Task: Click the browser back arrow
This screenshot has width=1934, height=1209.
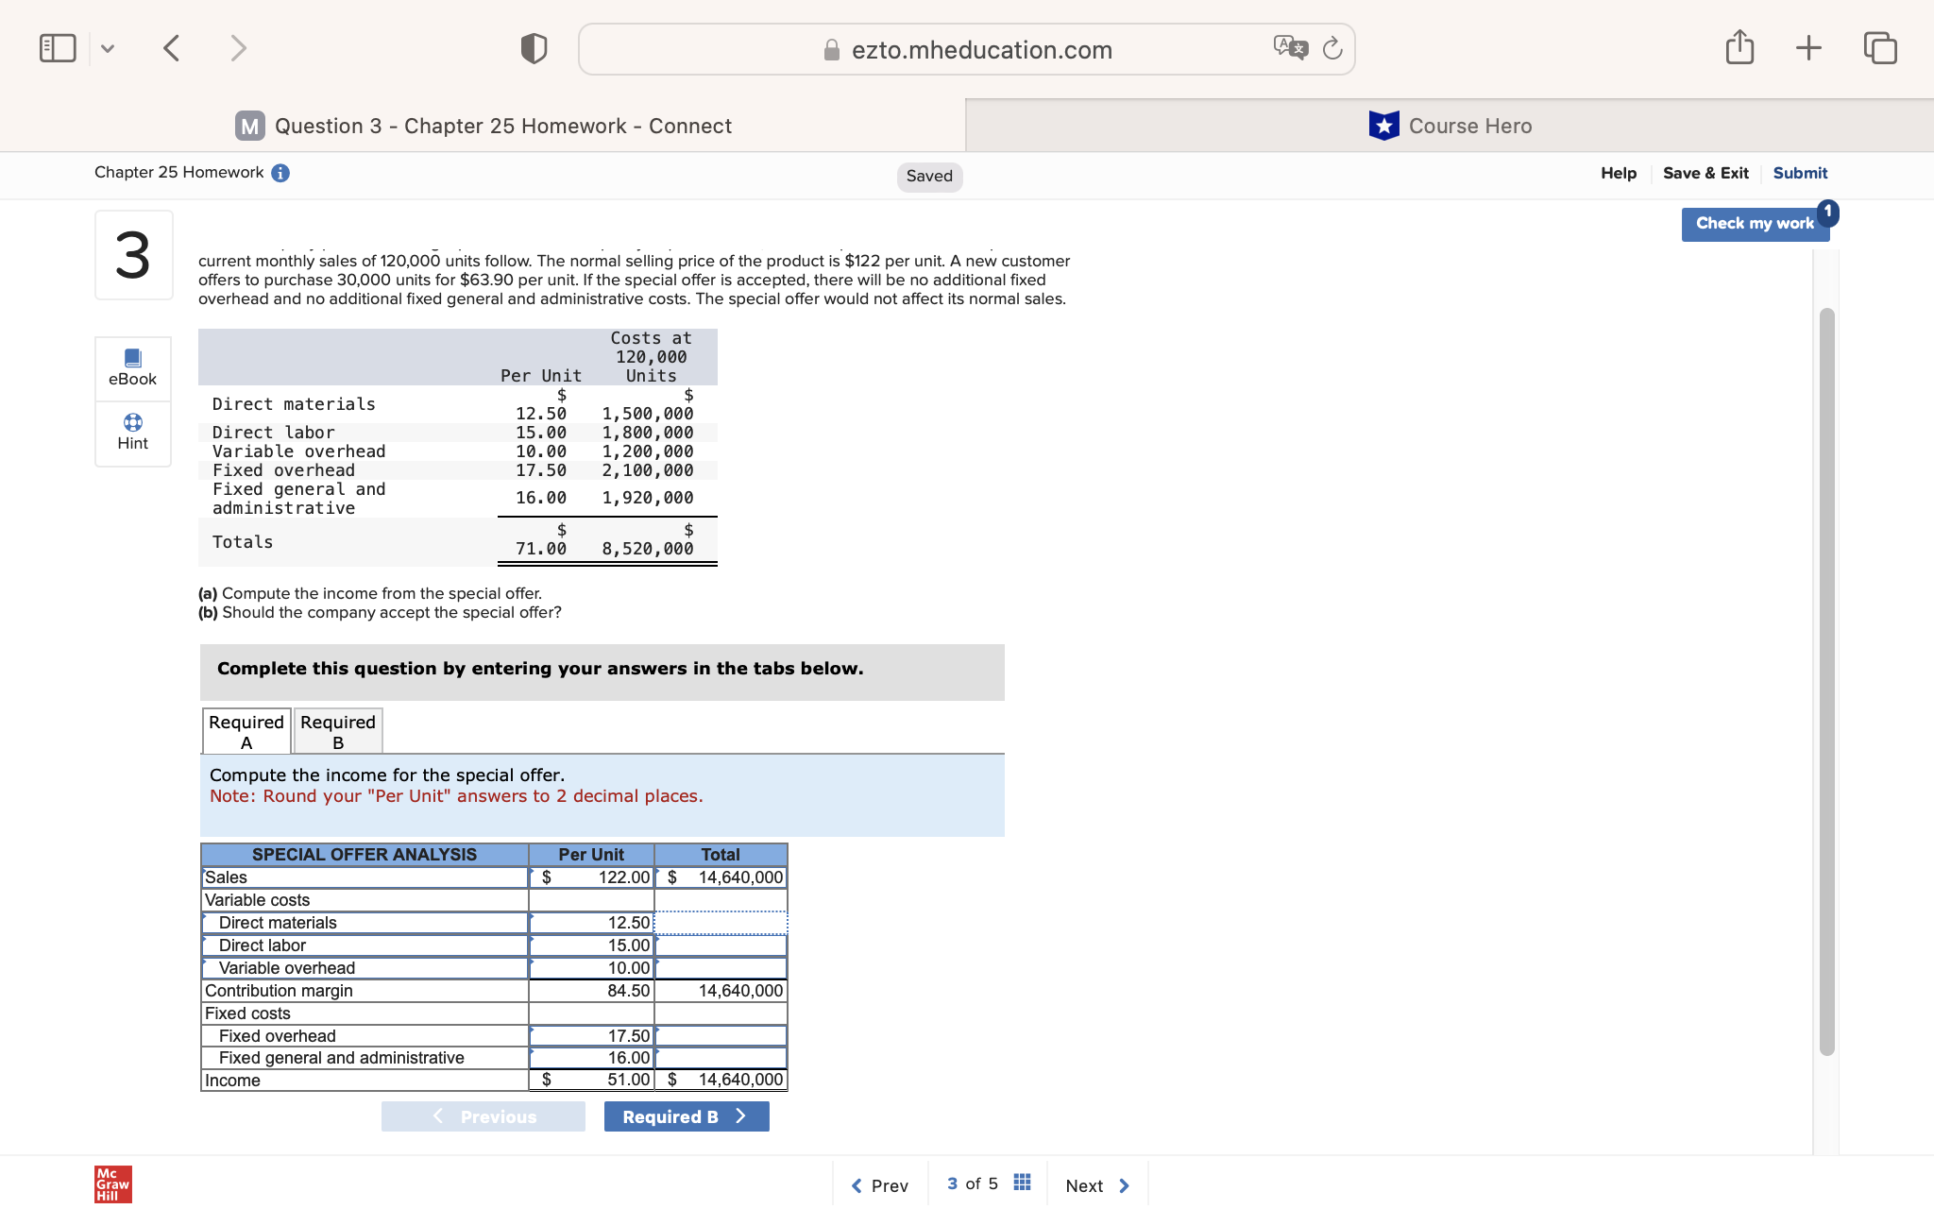Action: pos(171,47)
